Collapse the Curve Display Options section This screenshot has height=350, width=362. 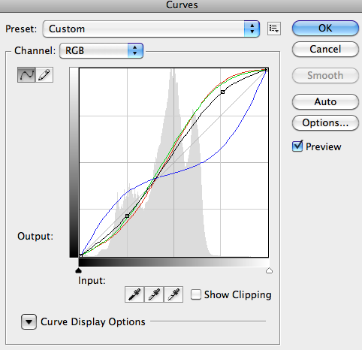[29, 321]
